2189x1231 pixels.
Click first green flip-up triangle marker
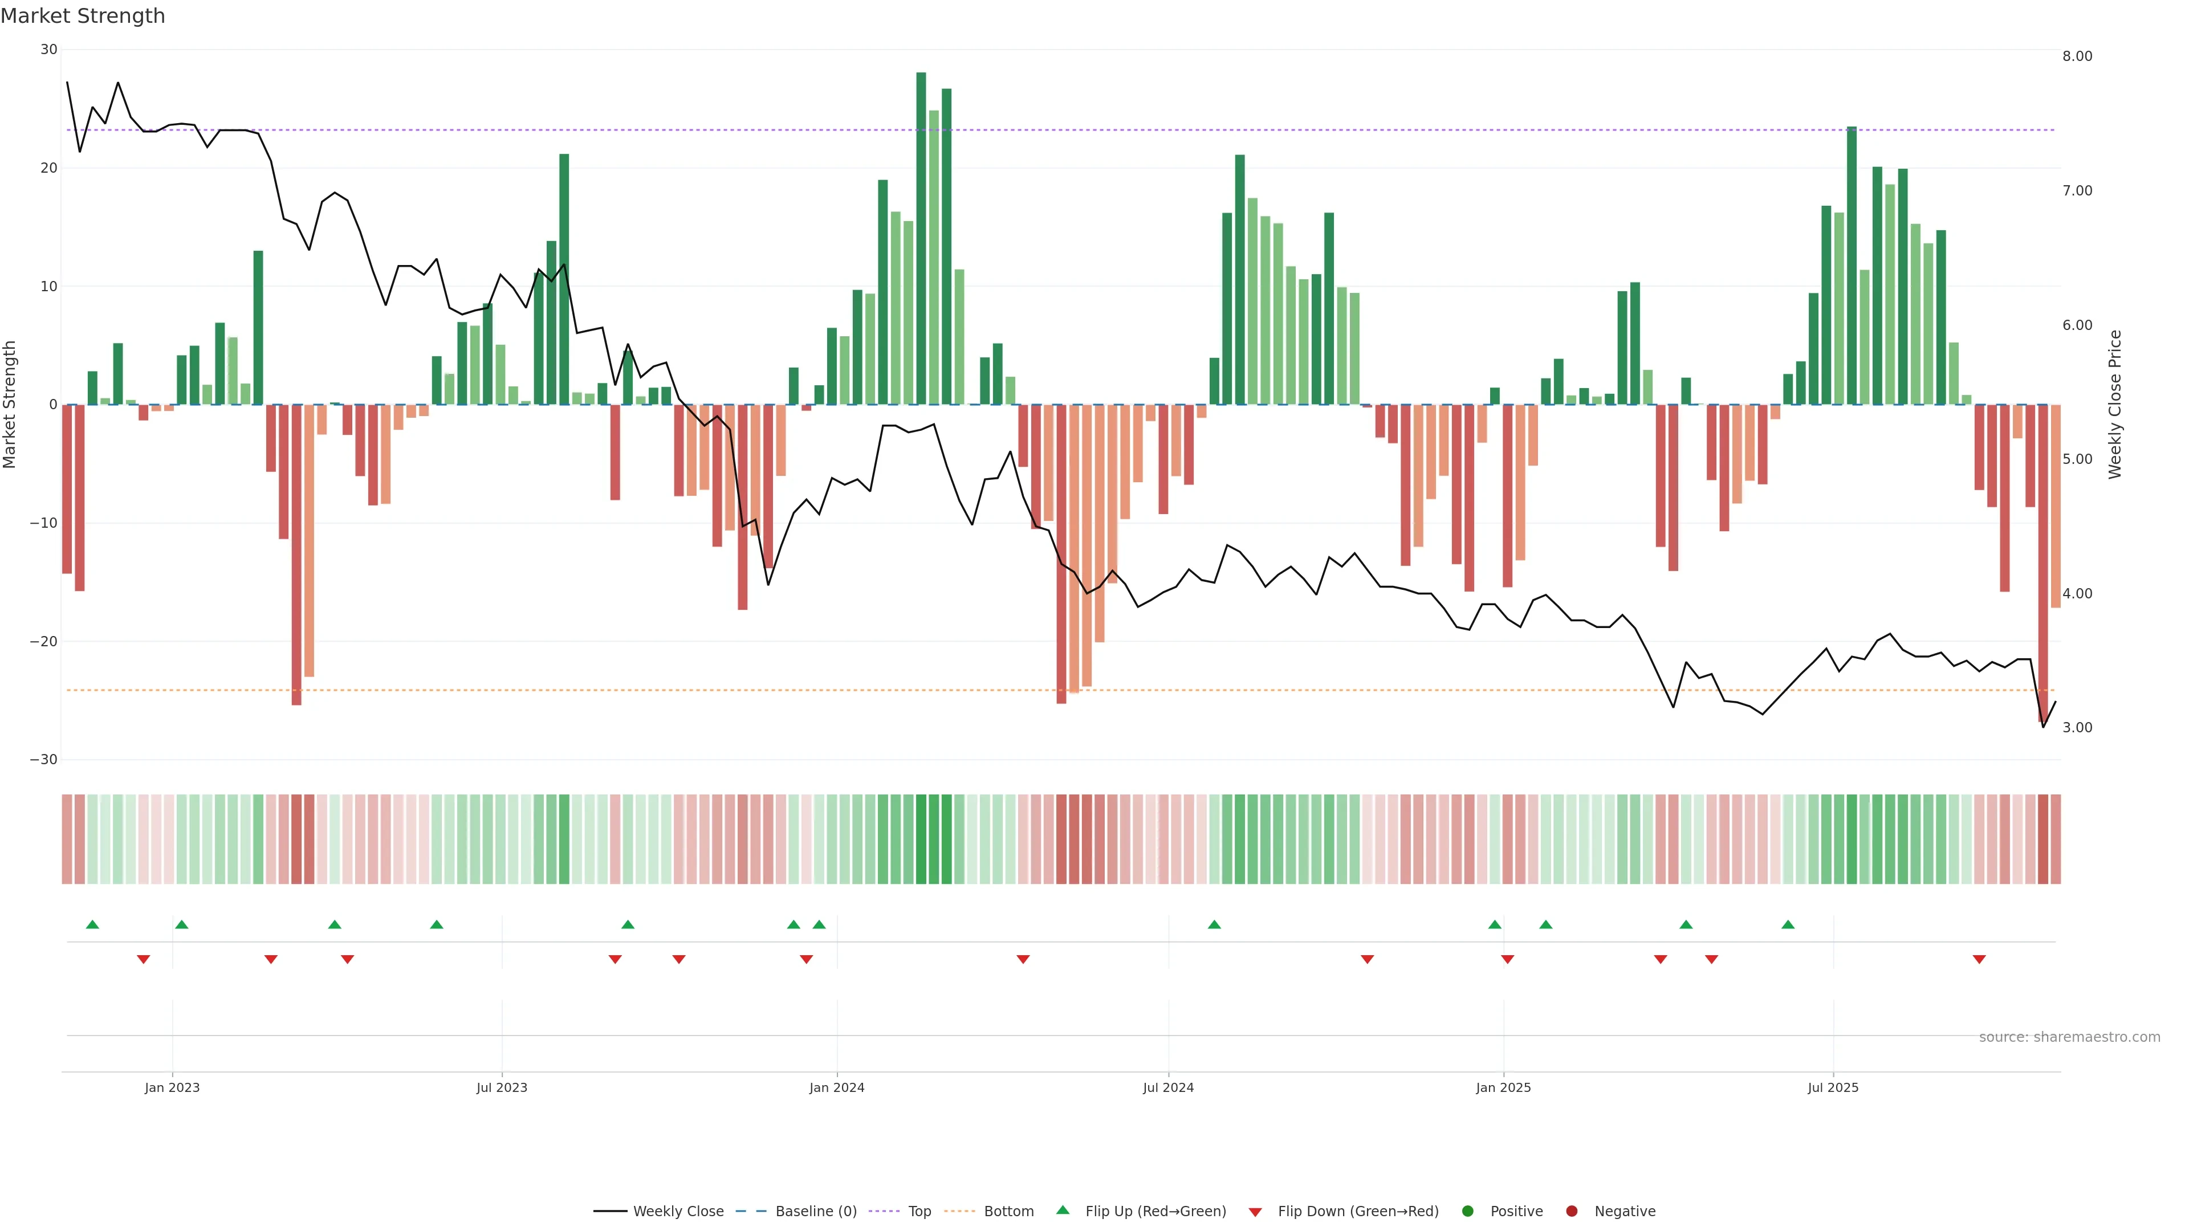pos(92,924)
